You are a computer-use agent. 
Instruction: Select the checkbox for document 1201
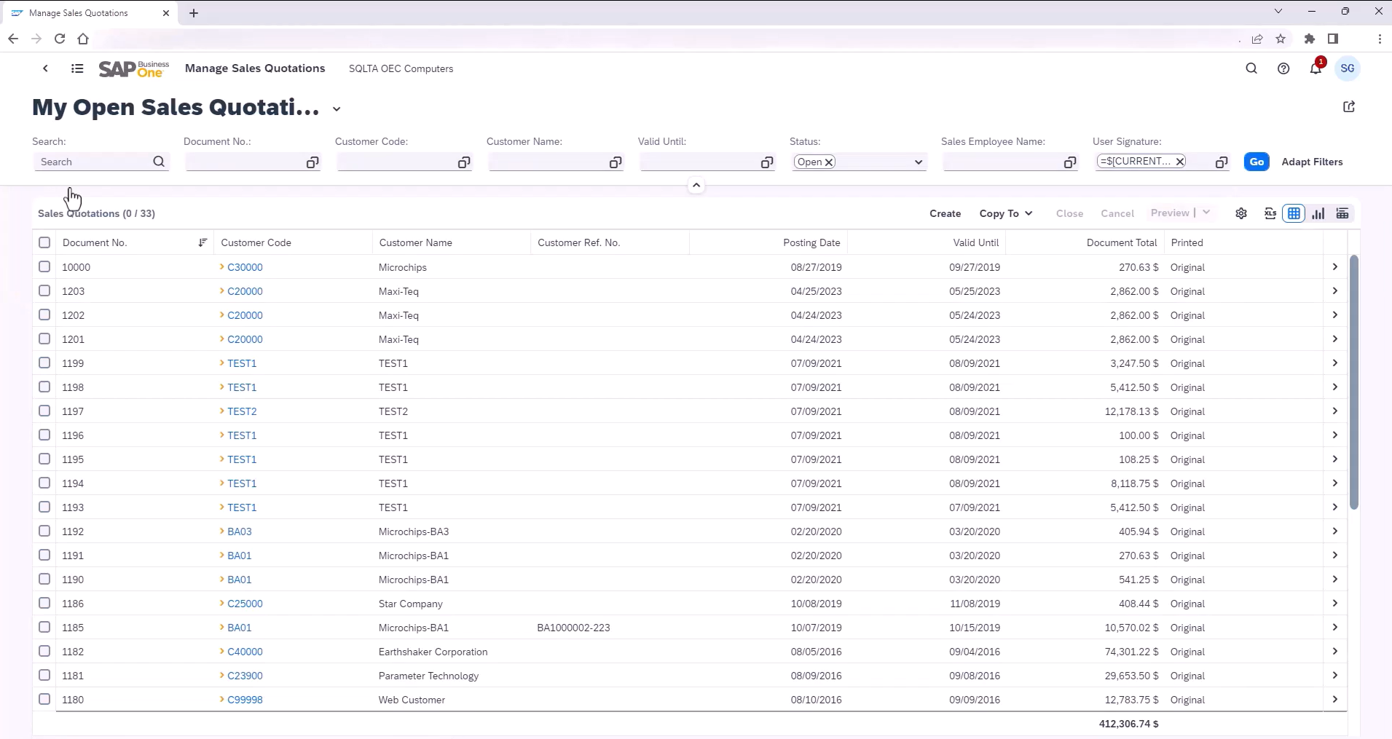click(44, 339)
